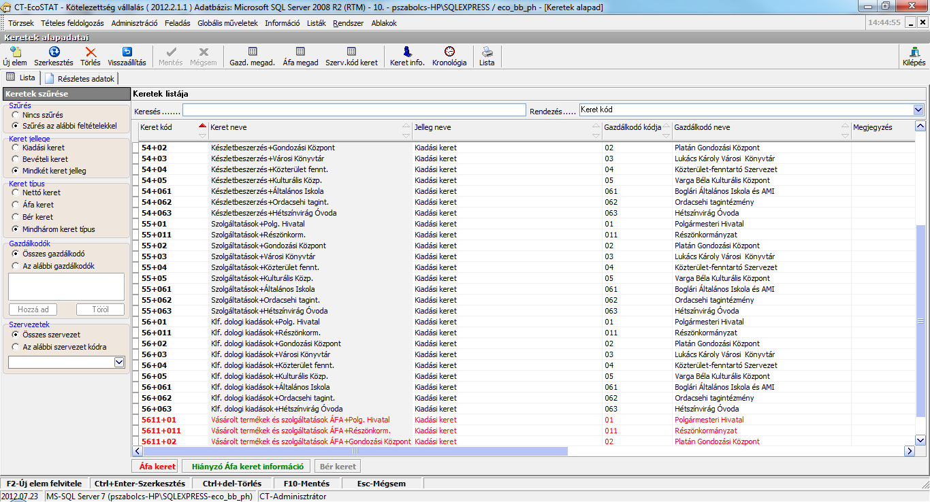Select Nettó keret radio button
Image resolution: width=930 pixels, height=502 pixels.
(15, 193)
